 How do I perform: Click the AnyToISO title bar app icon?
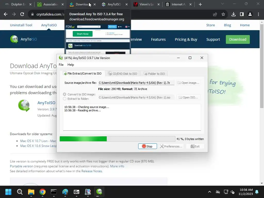click(61, 58)
